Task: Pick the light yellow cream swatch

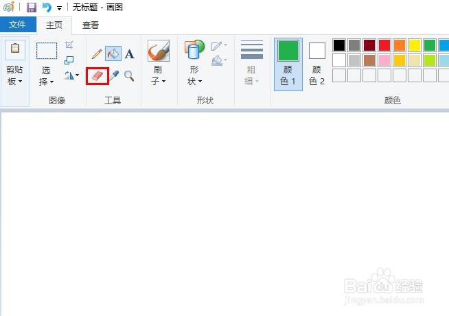Action: click(415, 60)
